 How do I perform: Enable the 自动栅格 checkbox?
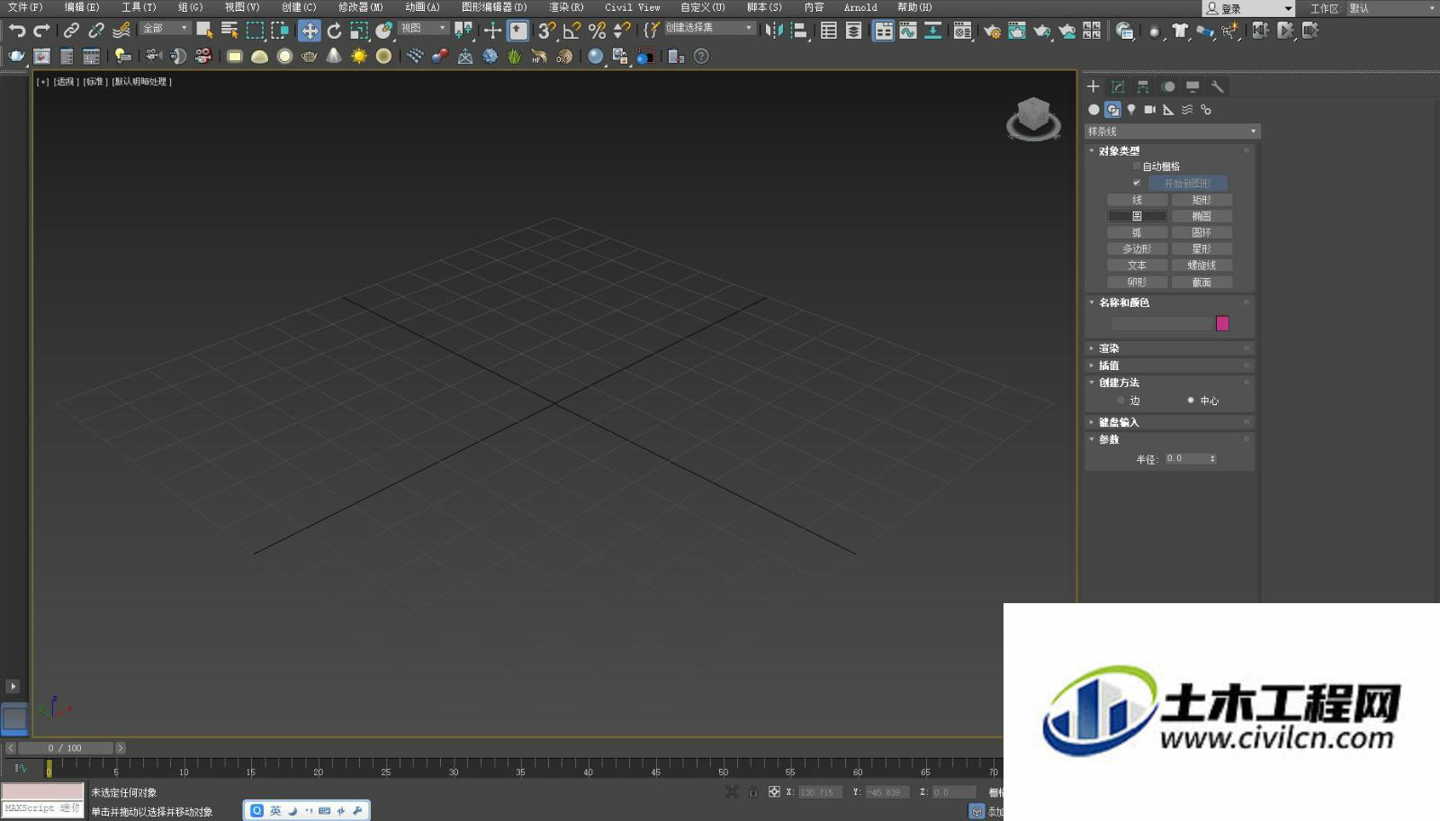1136,167
